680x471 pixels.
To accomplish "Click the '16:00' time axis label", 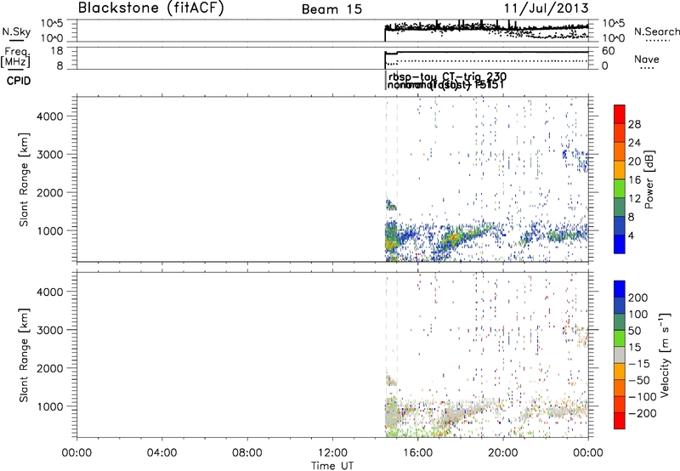I will pyautogui.click(x=417, y=453).
